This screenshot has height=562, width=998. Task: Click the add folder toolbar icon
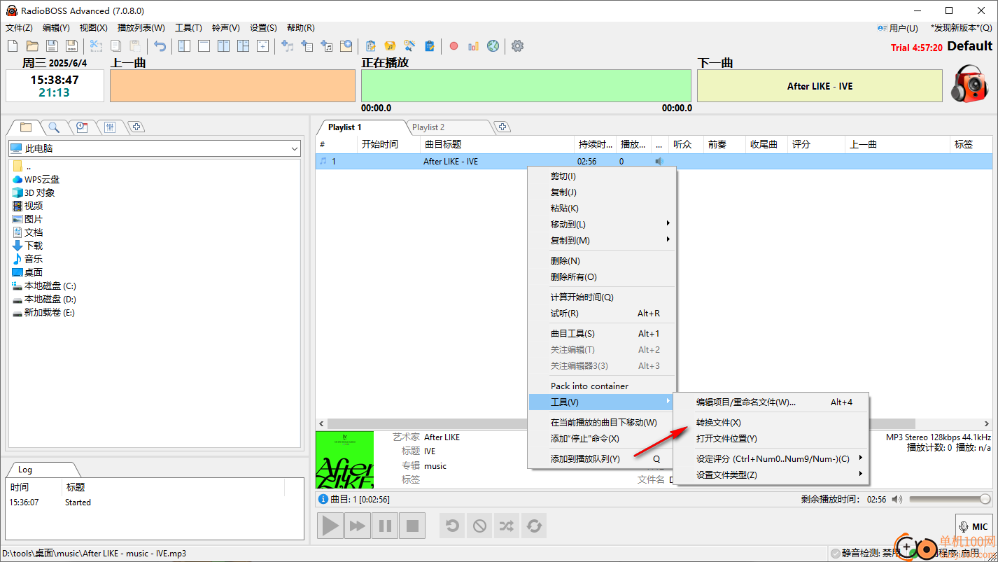tap(346, 46)
